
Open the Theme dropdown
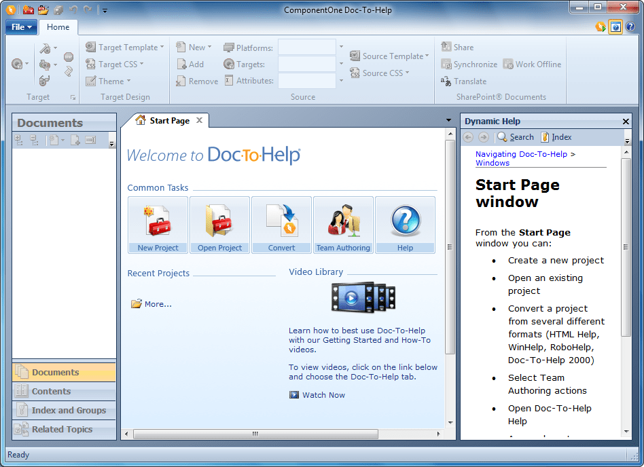point(108,81)
